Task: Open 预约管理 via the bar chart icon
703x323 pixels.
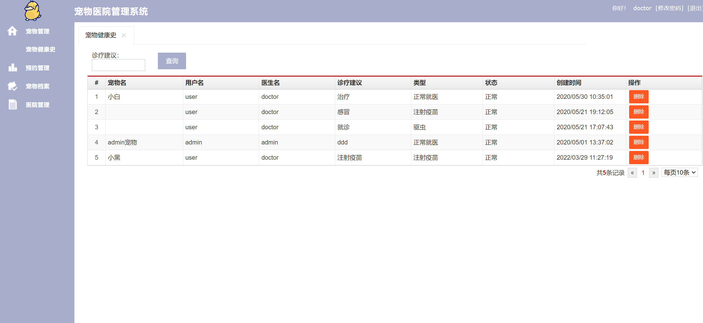Action: 13,68
